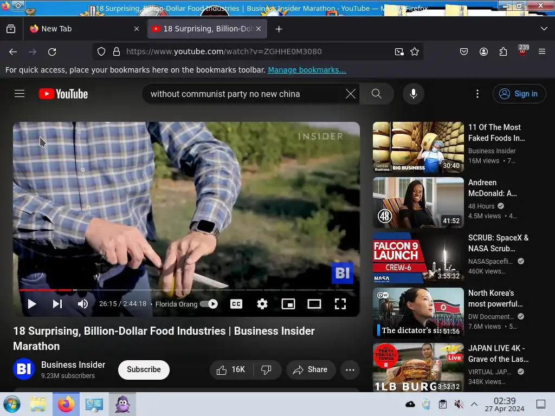555x416 pixels.
Task: Toggle autoplay switch in player
Action: pos(209,304)
